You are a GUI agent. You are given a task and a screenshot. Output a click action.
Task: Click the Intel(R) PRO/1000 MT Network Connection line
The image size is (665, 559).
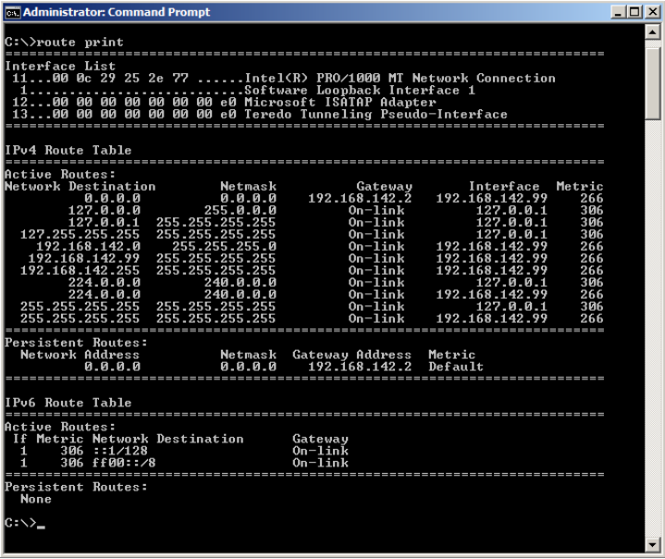coord(284,78)
